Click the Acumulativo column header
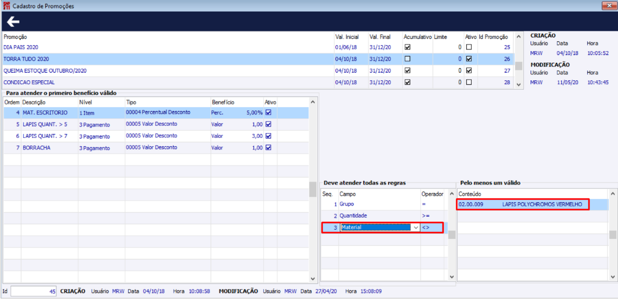Viewport: 618px width, 299px height. pyautogui.click(x=417, y=37)
